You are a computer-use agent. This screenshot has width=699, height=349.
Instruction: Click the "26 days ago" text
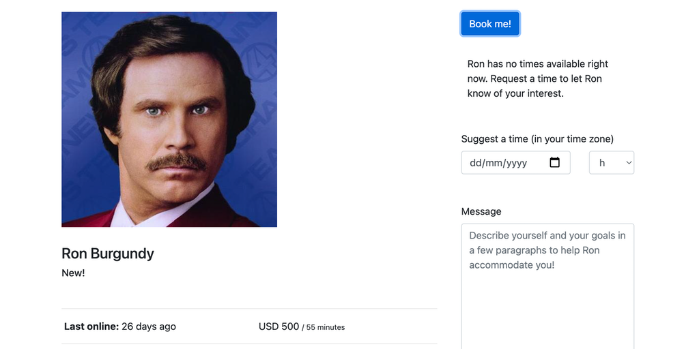point(149,327)
